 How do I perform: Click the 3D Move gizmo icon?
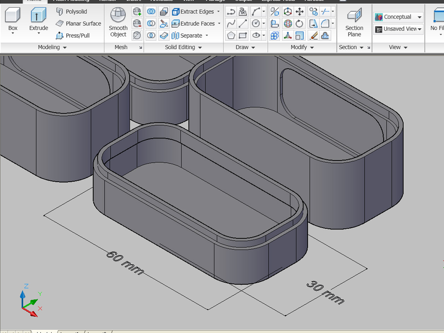tap(288, 12)
